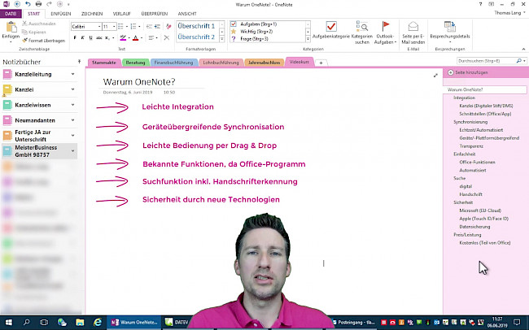Add a new section with plus tab

[x=321, y=63]
